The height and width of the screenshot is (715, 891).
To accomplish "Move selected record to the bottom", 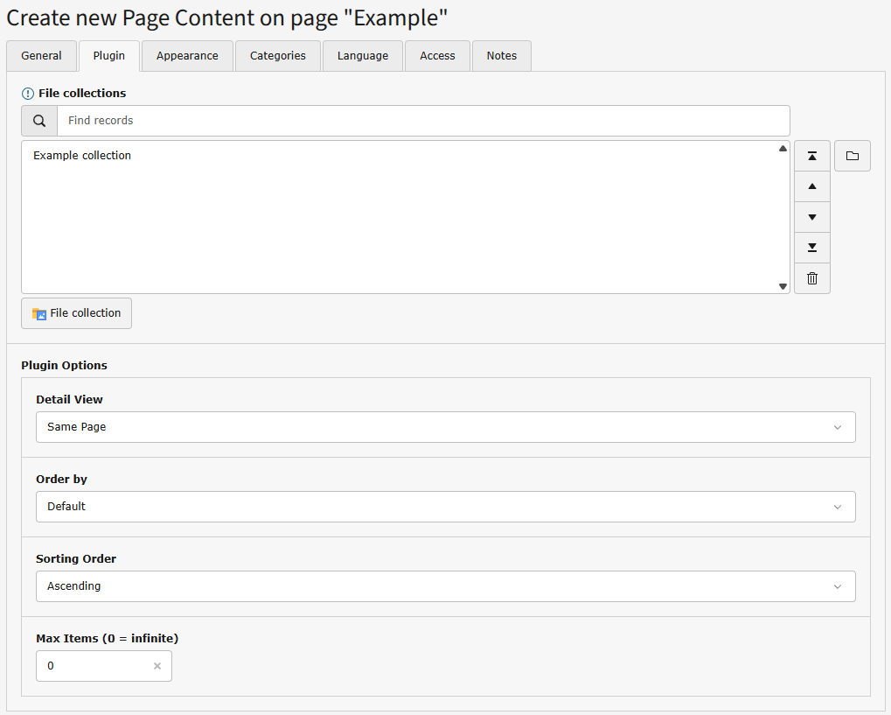I will (x=811, y=247).
